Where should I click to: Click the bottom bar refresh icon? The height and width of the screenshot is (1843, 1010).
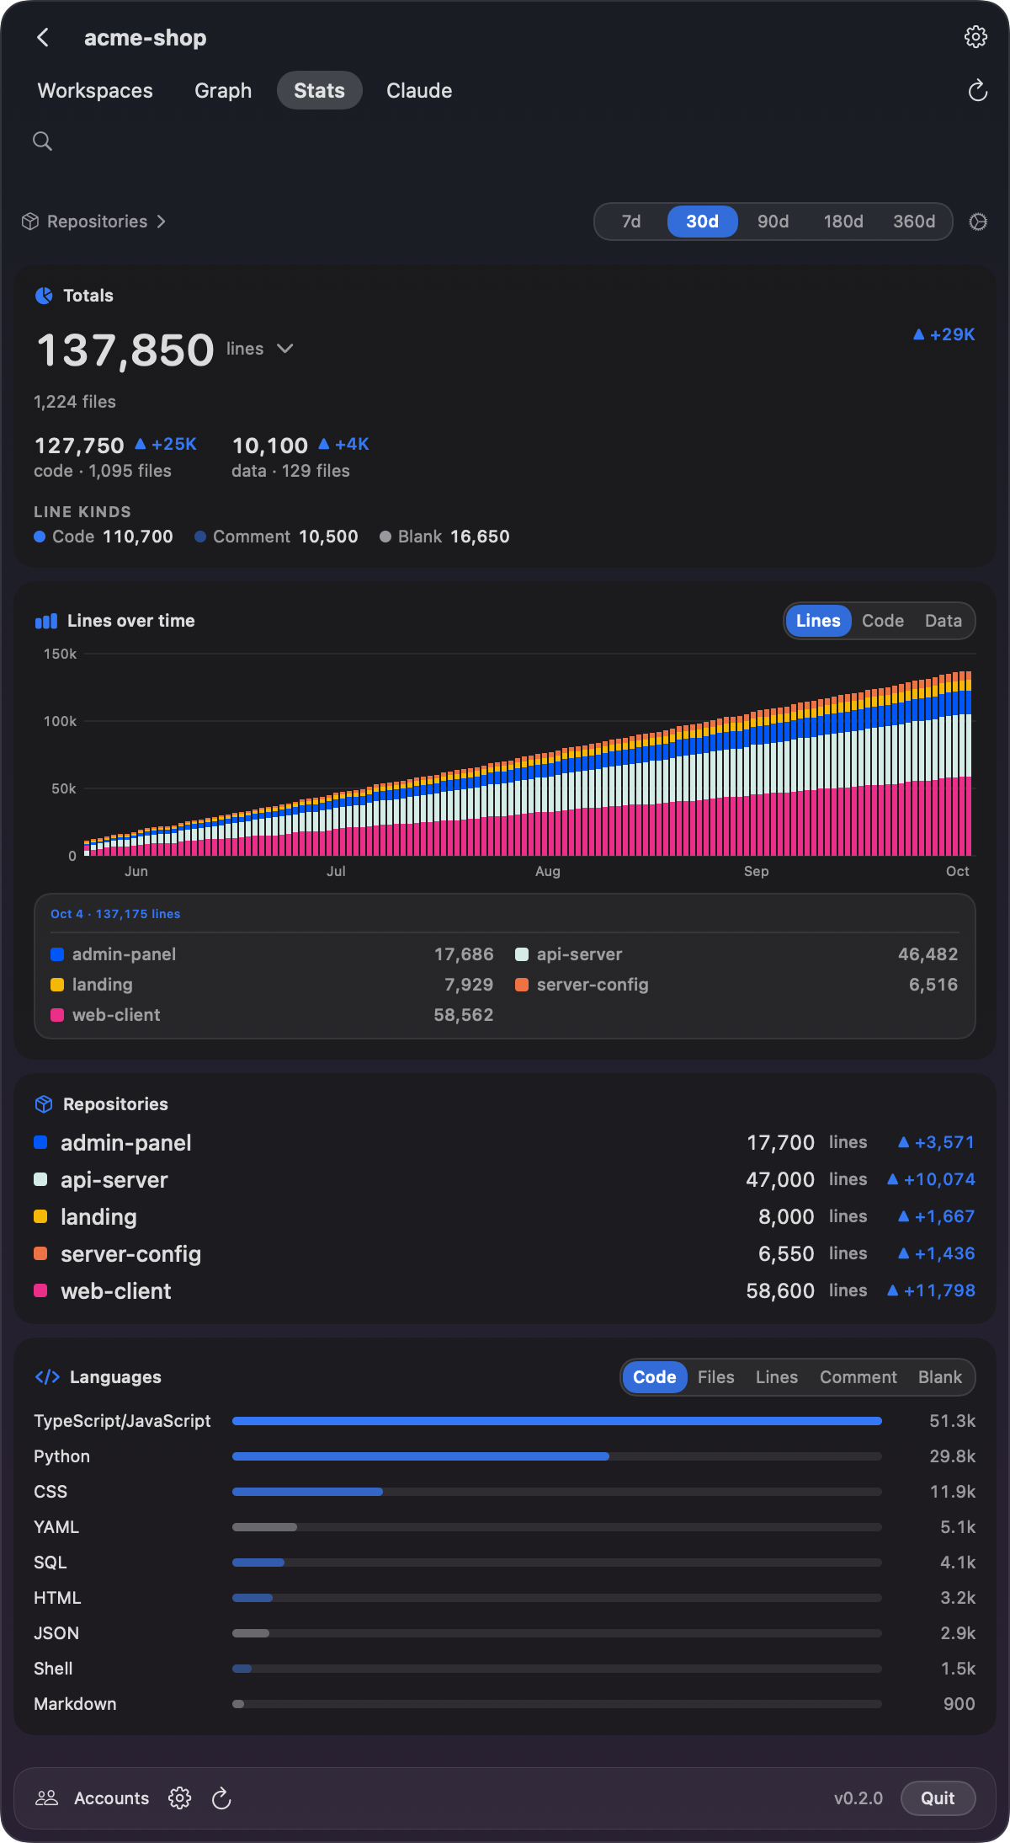pos(221,1798)
